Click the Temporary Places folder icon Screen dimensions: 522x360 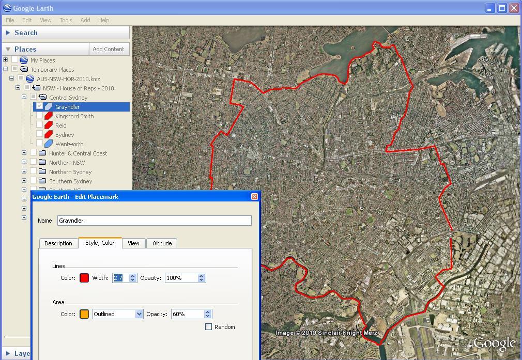(24, 69)
